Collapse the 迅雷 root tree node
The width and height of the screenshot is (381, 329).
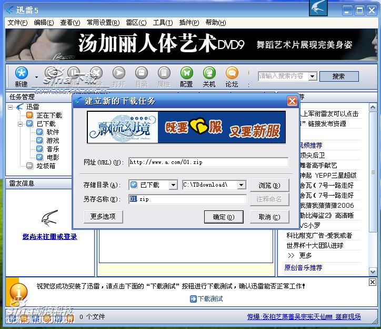click(x=10, y=107)
